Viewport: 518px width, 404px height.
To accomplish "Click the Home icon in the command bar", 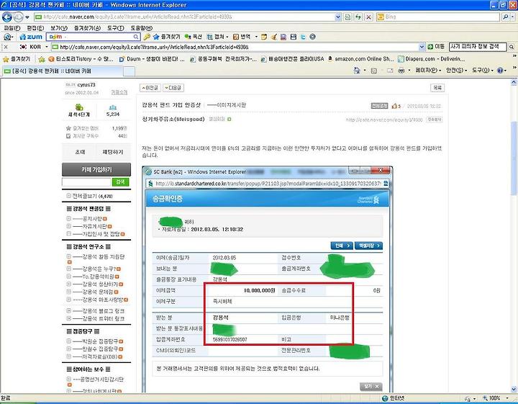I will pos(357,71).
